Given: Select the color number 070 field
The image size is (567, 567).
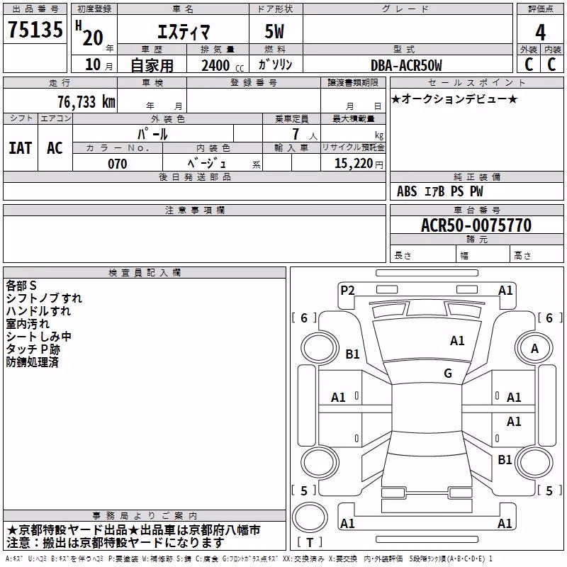Looking at the screenshot, I should click(x=118, y=164).
